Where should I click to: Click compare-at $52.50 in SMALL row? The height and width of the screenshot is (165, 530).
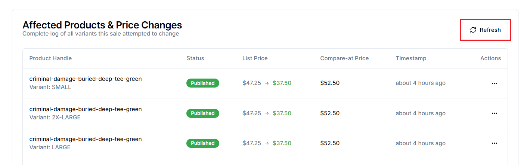point(330,83)
